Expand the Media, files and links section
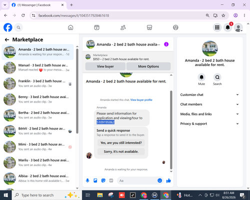Screen dimensions: 250x200 pyautogui.click(x=209, y=114)
